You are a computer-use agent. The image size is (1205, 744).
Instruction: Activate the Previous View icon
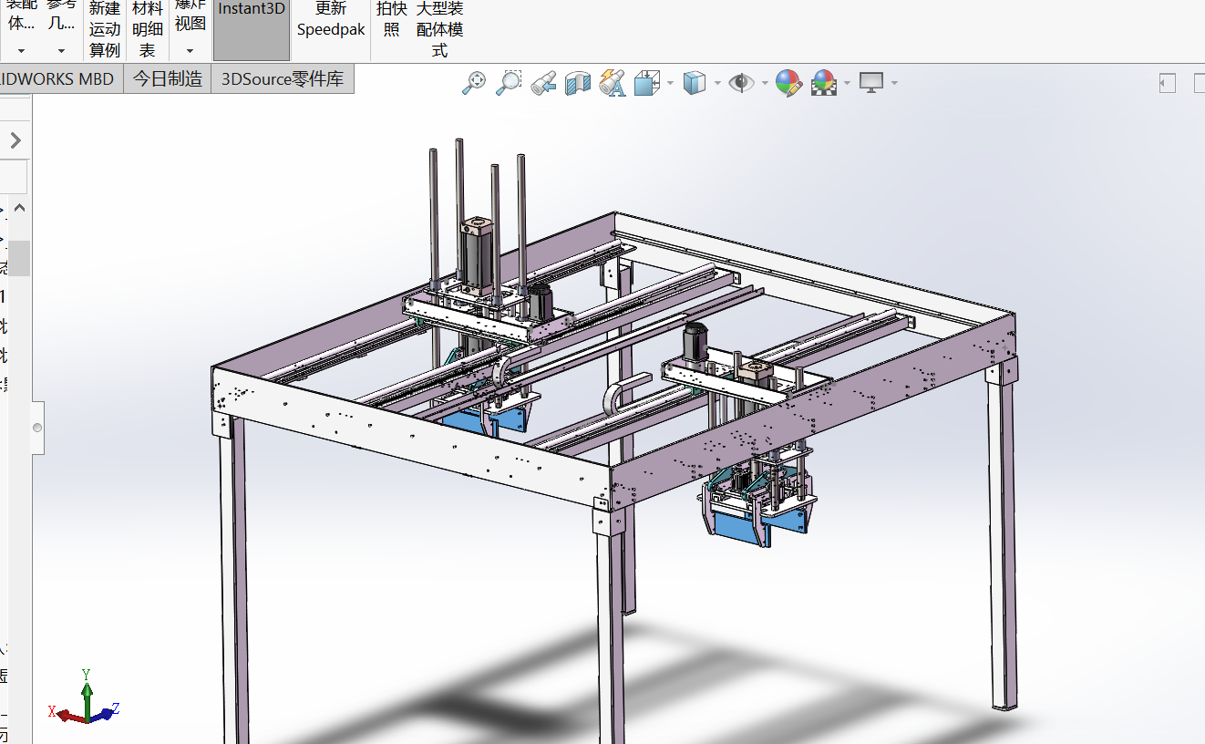544,83
